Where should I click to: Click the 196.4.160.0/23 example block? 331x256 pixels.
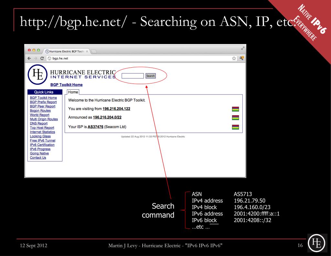point(252,207)
